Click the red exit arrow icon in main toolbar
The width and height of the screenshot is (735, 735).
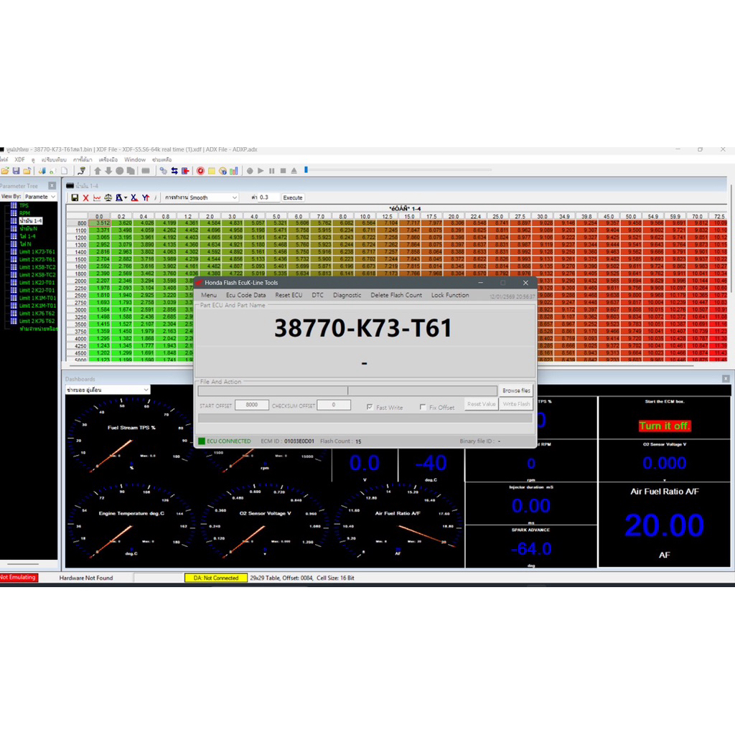(186, 171)
